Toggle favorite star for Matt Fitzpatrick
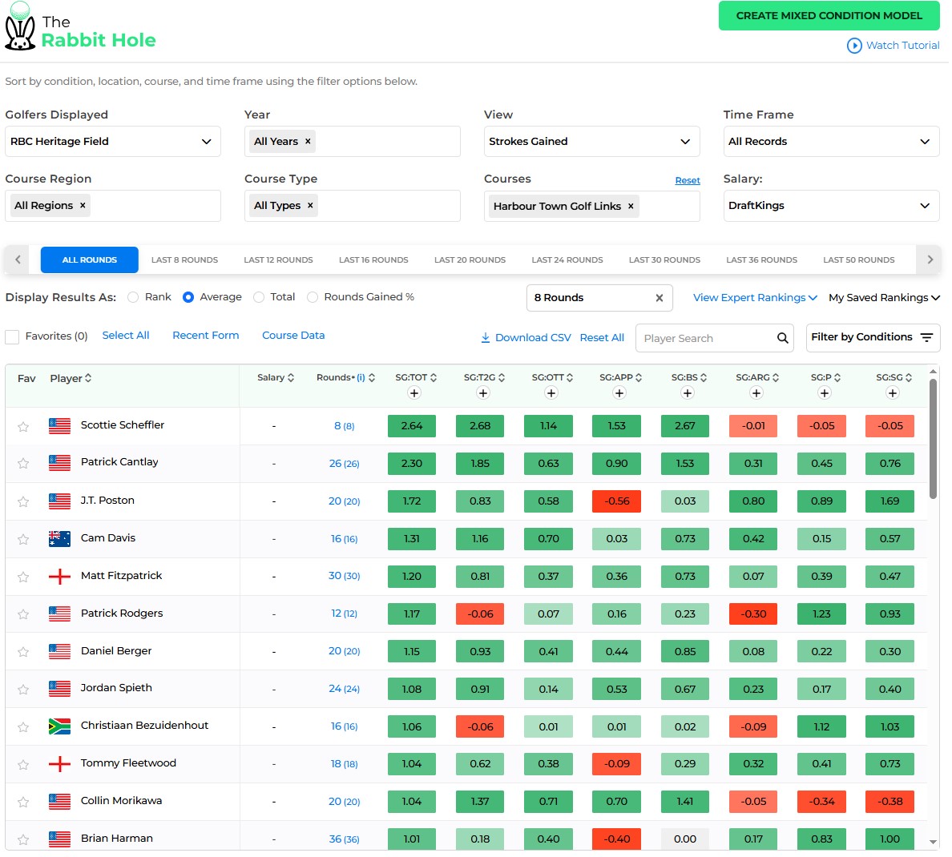Screen dimensions: 952x857 coord(23,577)
